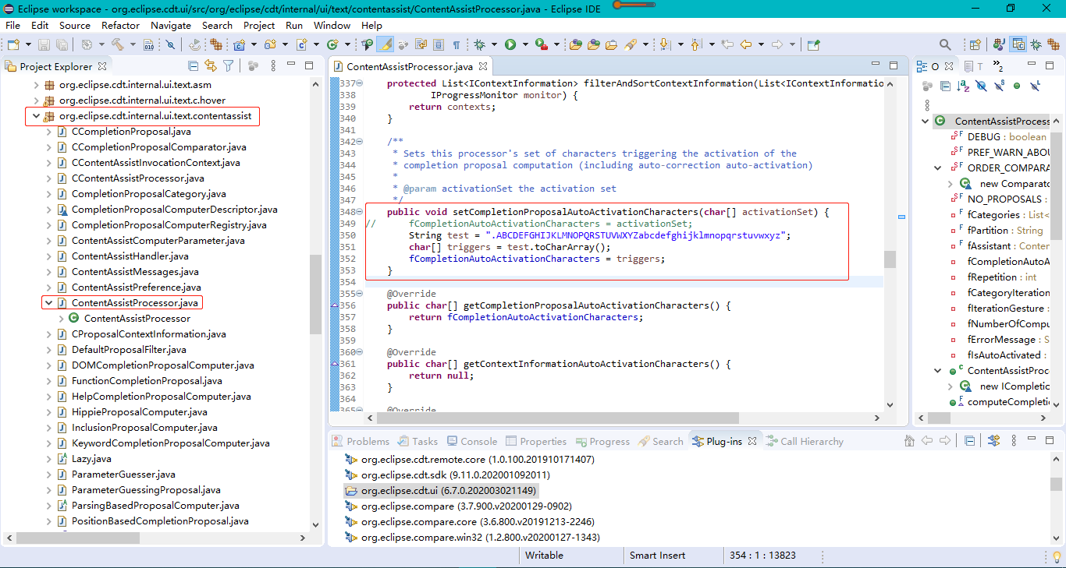Toggle the Mark Occurrences highlighter icon
The image size is (1066, 568).
[386, 44]
